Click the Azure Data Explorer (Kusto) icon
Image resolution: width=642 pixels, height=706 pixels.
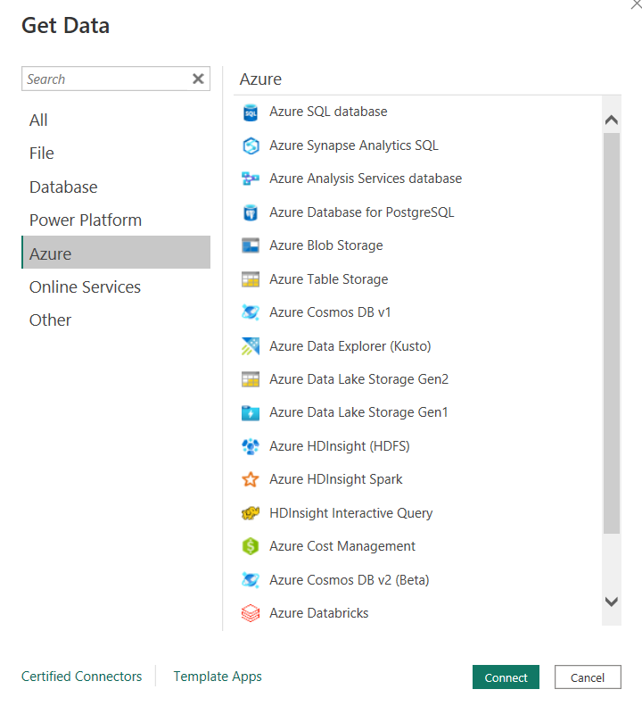tap(251, 346)
